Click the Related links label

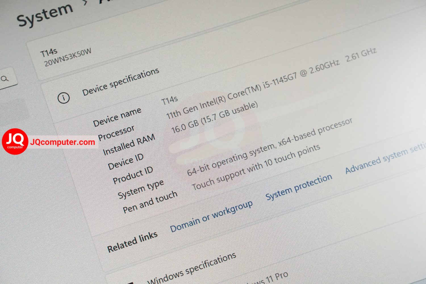132,242
